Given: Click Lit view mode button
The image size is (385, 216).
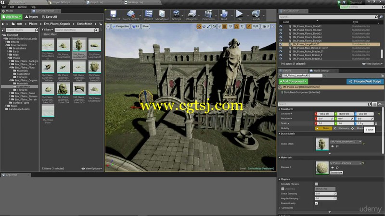Looking at the screenshot, I should (x=136, y=26).
